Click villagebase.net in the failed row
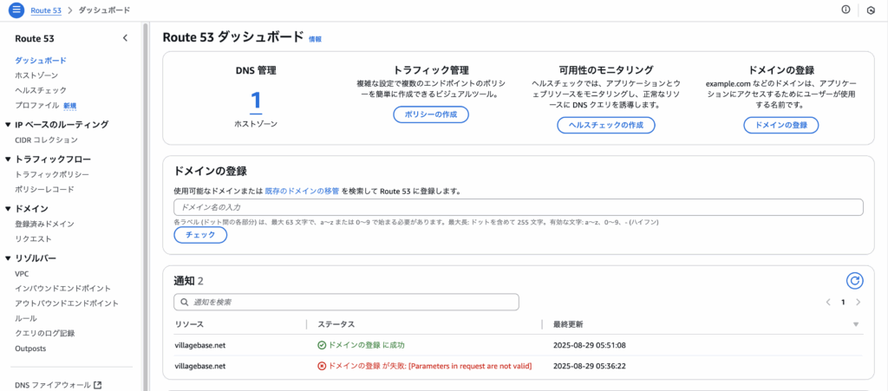The width and height of the screenshot is (888, 391). point(200,366)
